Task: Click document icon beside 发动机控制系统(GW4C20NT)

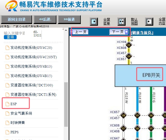Action: coord(7,57)
